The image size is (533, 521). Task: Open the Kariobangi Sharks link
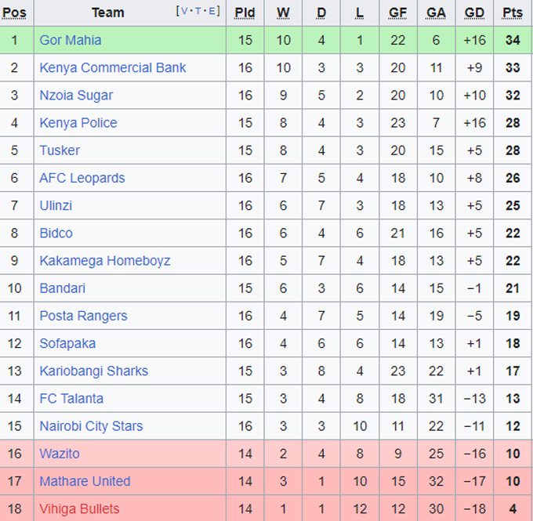[x=94, y=371]
